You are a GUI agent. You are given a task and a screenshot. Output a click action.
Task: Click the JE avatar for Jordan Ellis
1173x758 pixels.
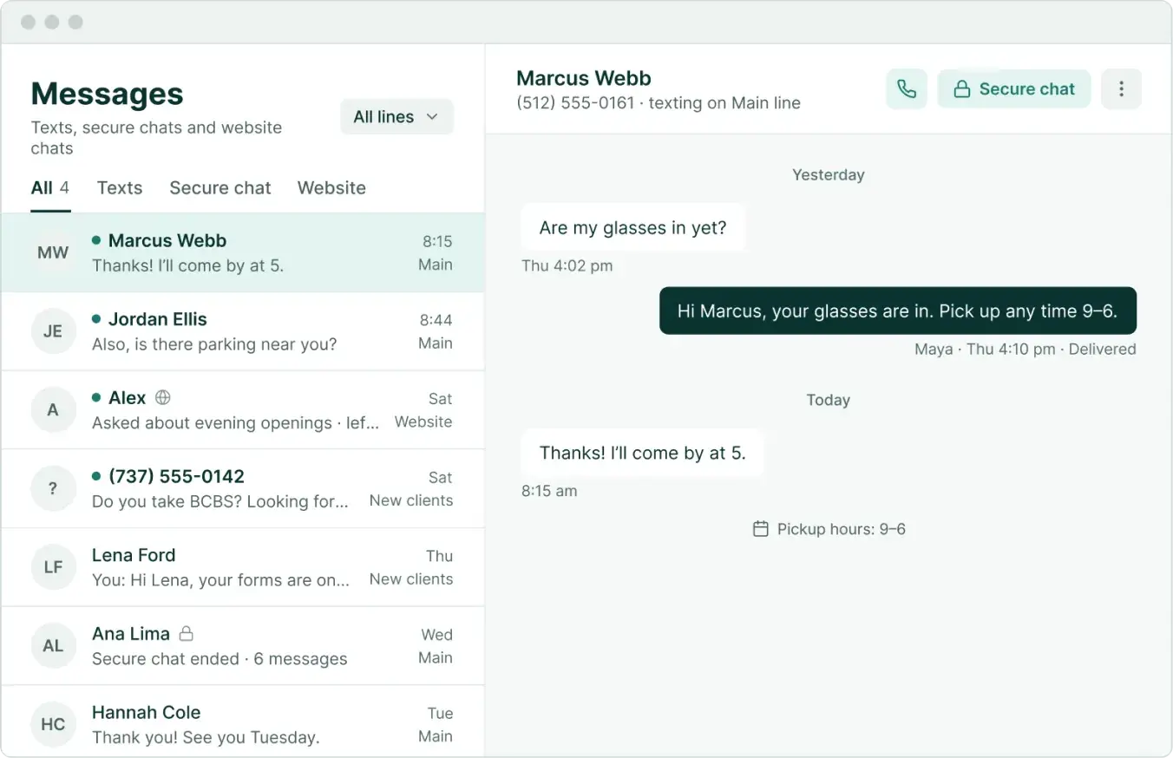(x=53, y=331)
